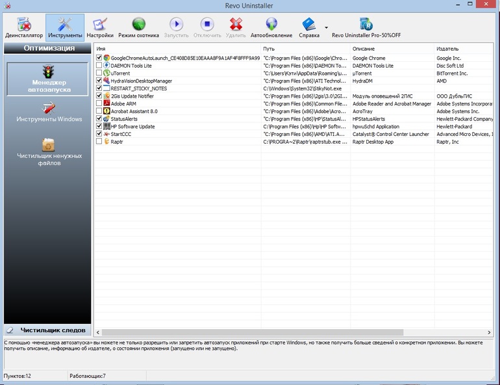Click horizontal scrollbar left arrow

98,332
